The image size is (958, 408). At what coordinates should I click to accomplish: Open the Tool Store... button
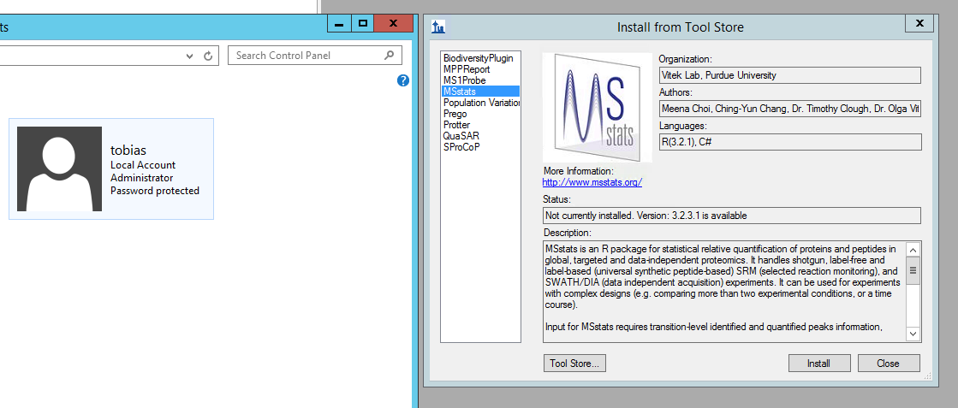pos(574,364)
